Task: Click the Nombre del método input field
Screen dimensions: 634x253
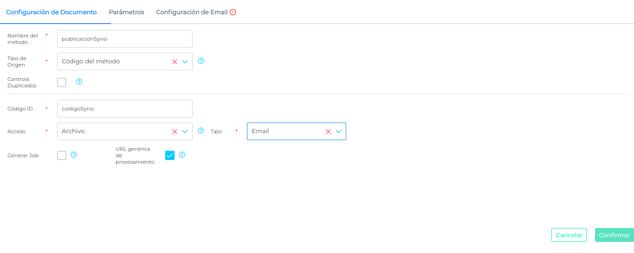Action: click(x=124, y=39)
